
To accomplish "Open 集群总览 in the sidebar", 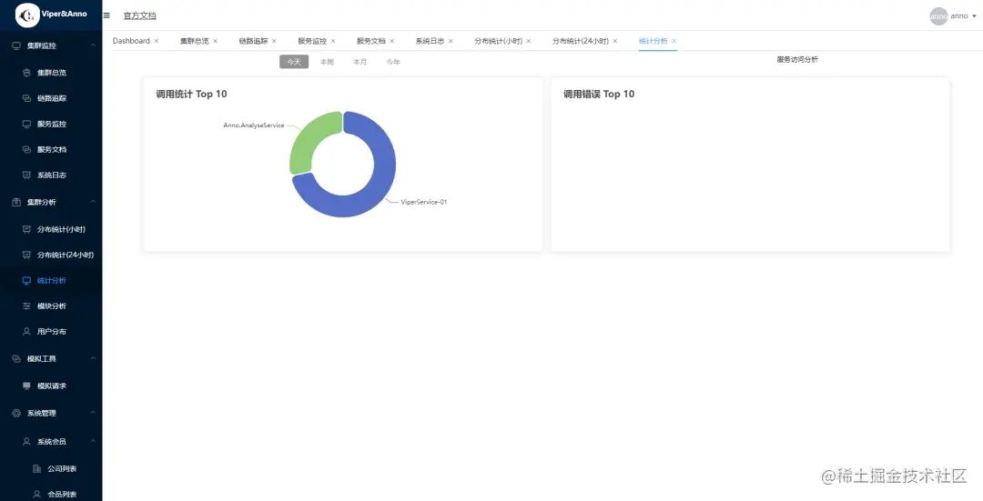I will point(51,73).
